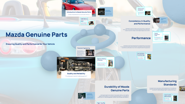
Task: Open the Introduction to Mazda Genuine Parts heading
Action: point(79,12)
